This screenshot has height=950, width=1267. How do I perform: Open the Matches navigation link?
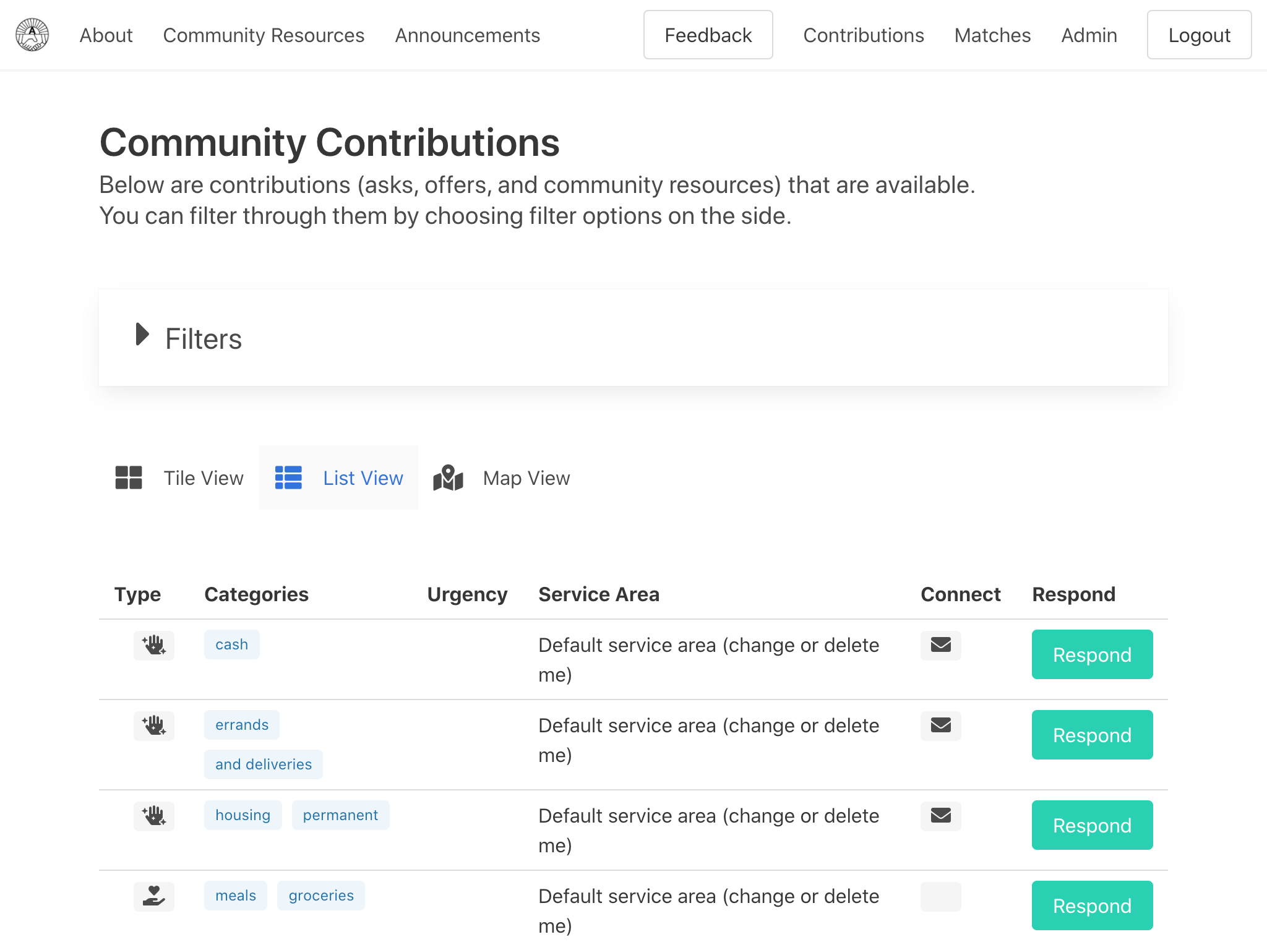pos(992,35)
